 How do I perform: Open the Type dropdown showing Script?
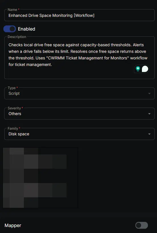point(79,93)
